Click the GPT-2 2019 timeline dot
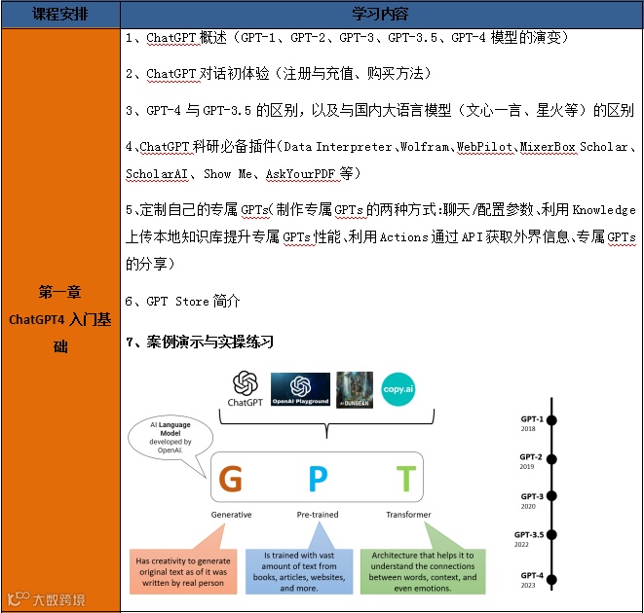The width and height of the screenshot is (644, 613). coord(551,459)
